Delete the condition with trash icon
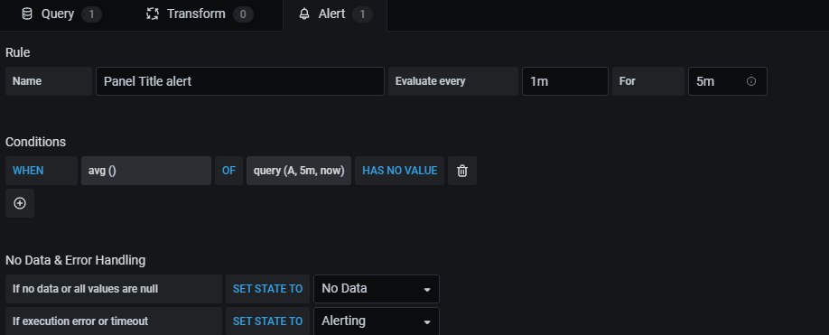 [x=462, y=171]
